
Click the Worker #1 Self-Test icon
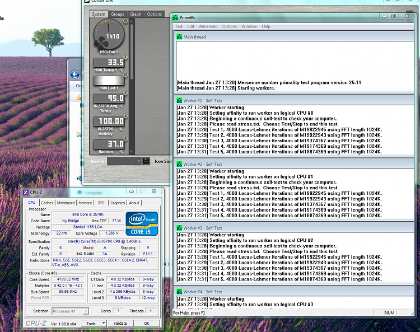pos(179,101)
